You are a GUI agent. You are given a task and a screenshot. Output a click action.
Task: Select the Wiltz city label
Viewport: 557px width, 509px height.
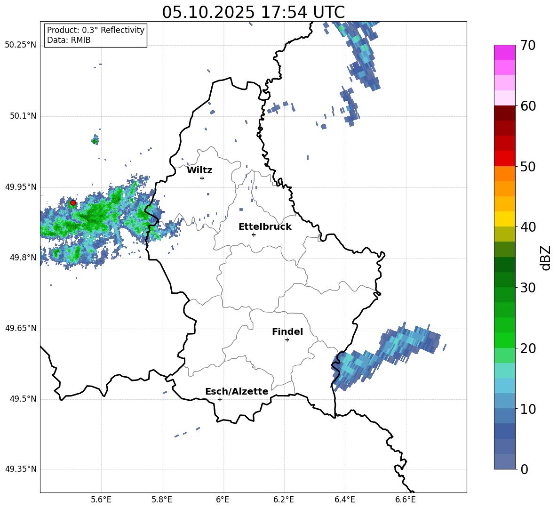point(199,170)
